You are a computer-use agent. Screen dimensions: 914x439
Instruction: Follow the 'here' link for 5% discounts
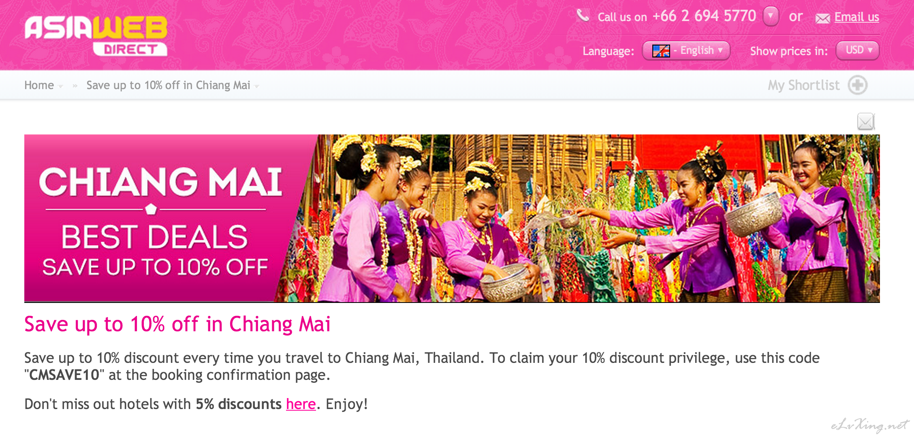(301, 404)
